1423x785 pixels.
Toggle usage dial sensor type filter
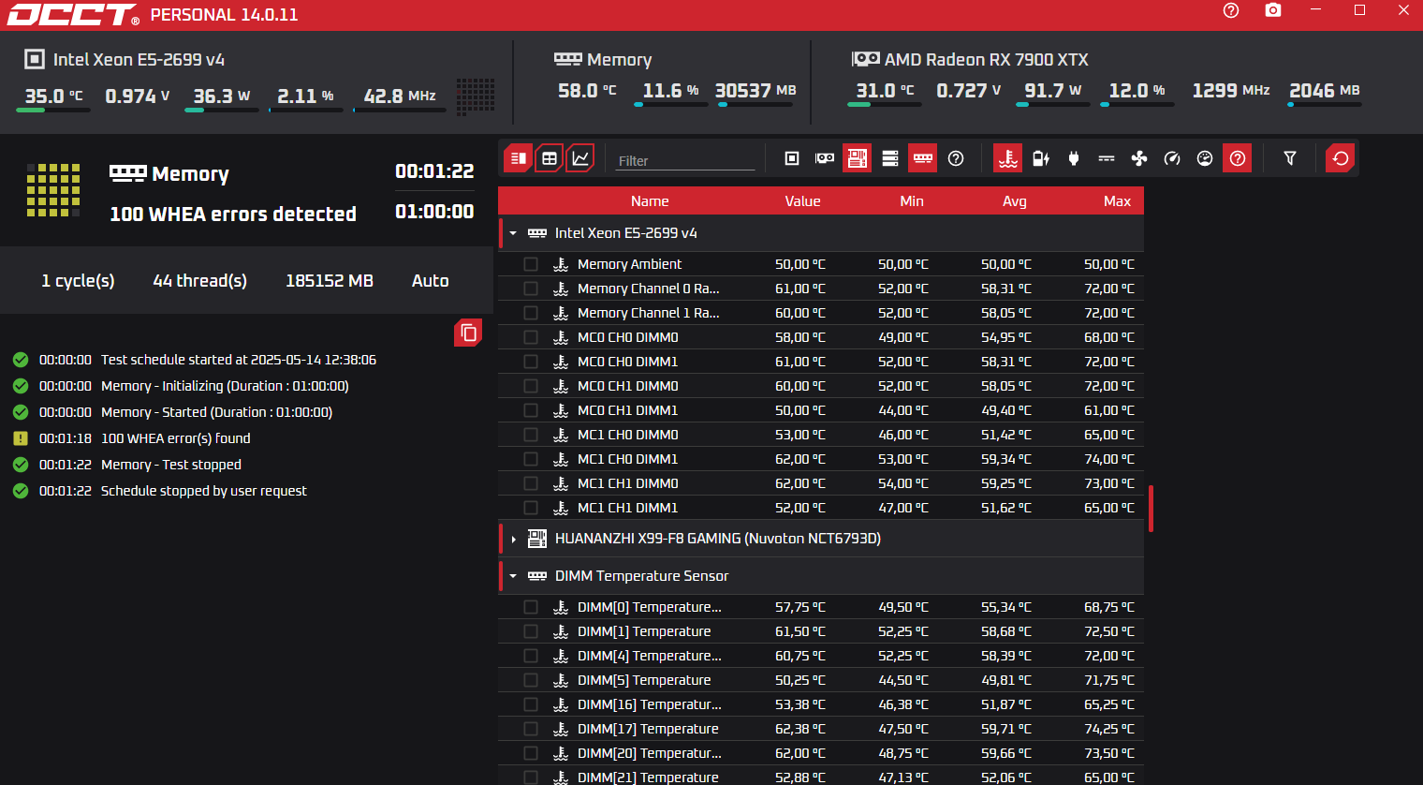coord(1205,158)
